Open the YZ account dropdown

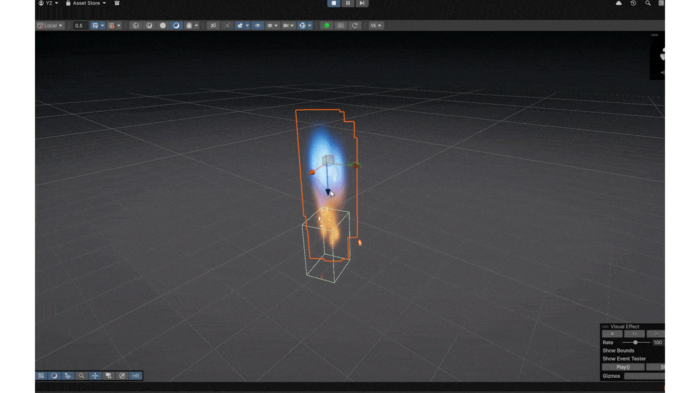(49, 3)
